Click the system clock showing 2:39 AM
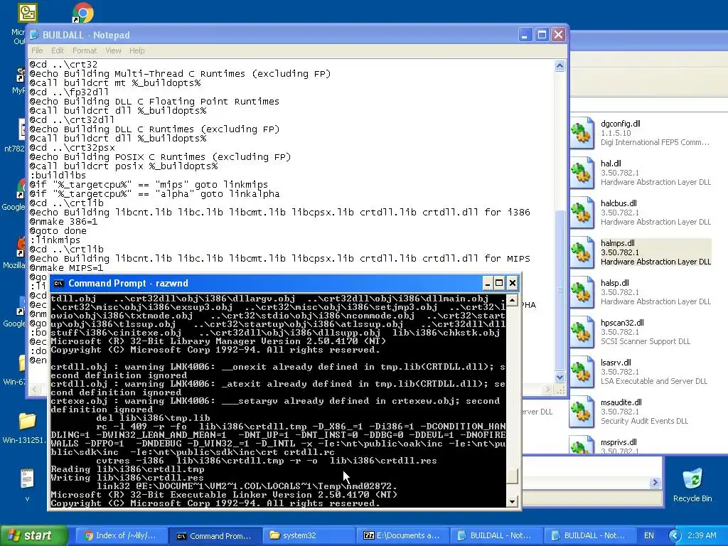This screenshot has width=728, height=546. point(702,535)
